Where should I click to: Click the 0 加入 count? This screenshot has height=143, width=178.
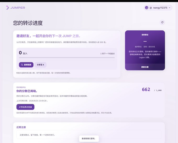tap(23, 53)
